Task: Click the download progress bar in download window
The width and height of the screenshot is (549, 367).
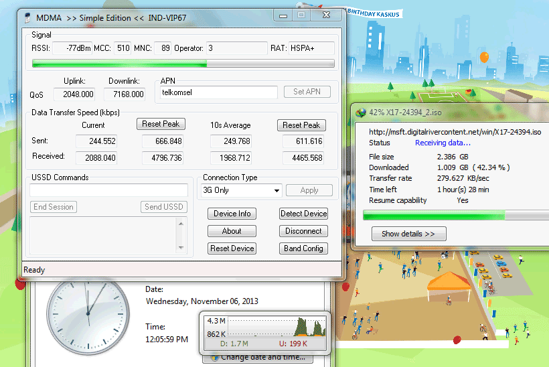Action: pos(456,215)
